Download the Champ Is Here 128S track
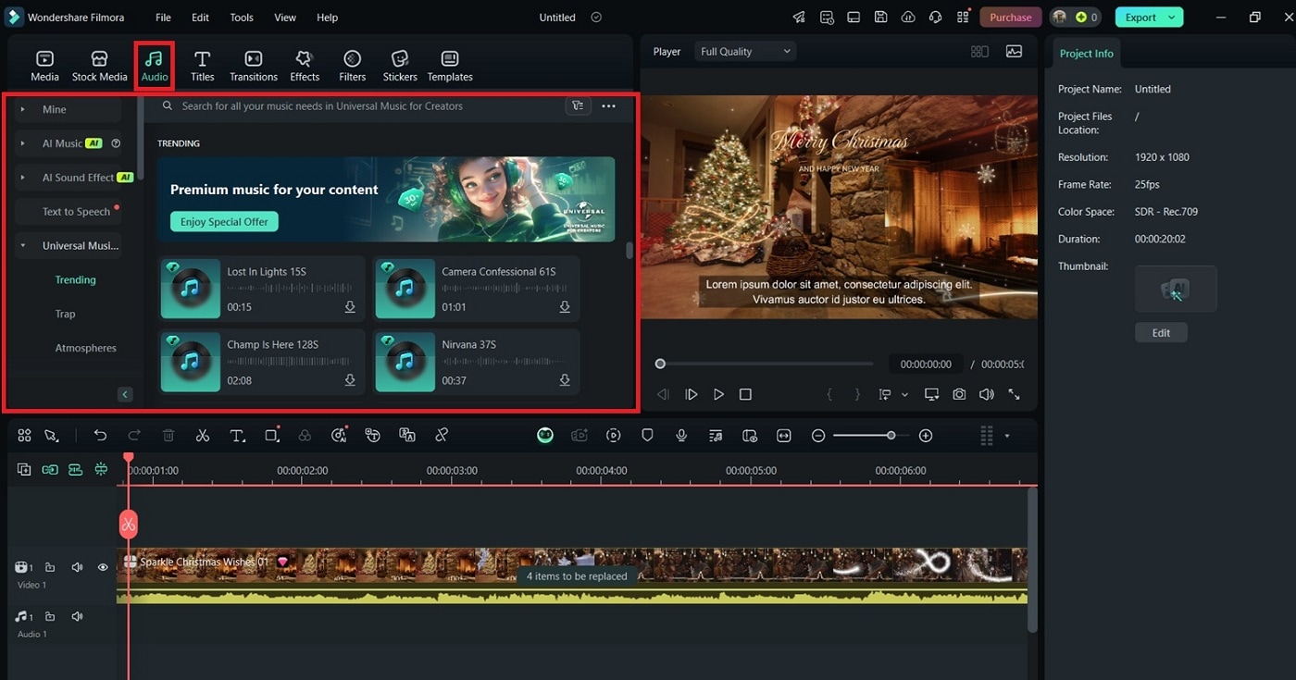The width and height of the screenshot is (1296, 680). 350,380
